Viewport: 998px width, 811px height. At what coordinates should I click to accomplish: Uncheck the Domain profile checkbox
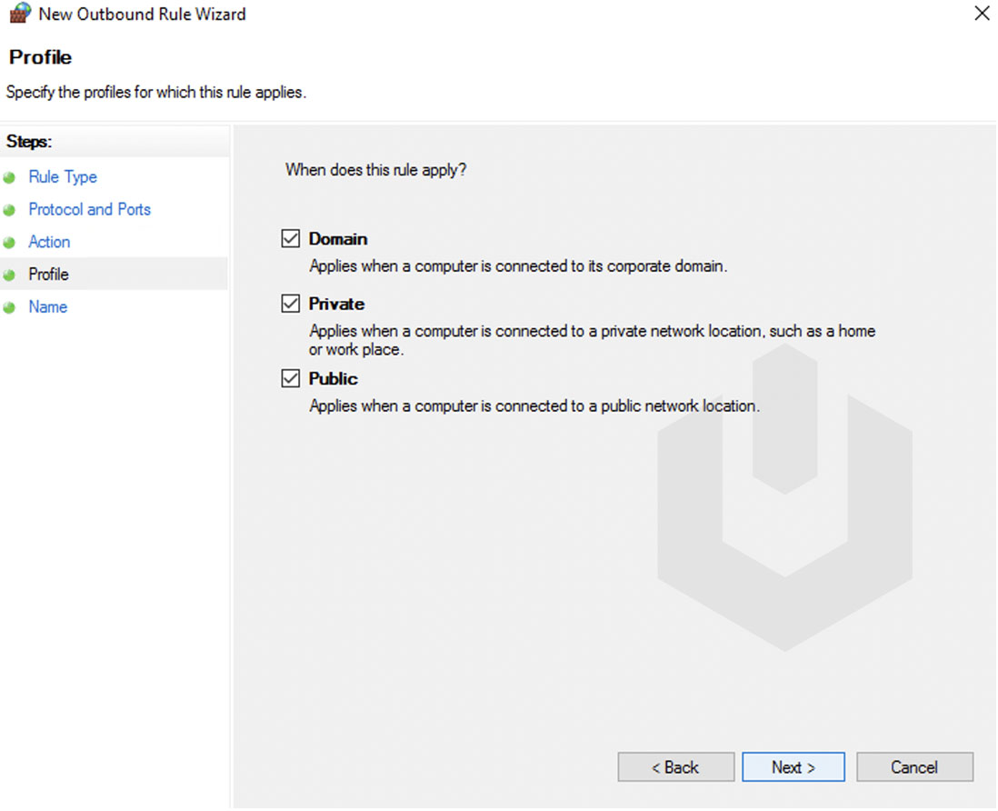tap(290, 237)
